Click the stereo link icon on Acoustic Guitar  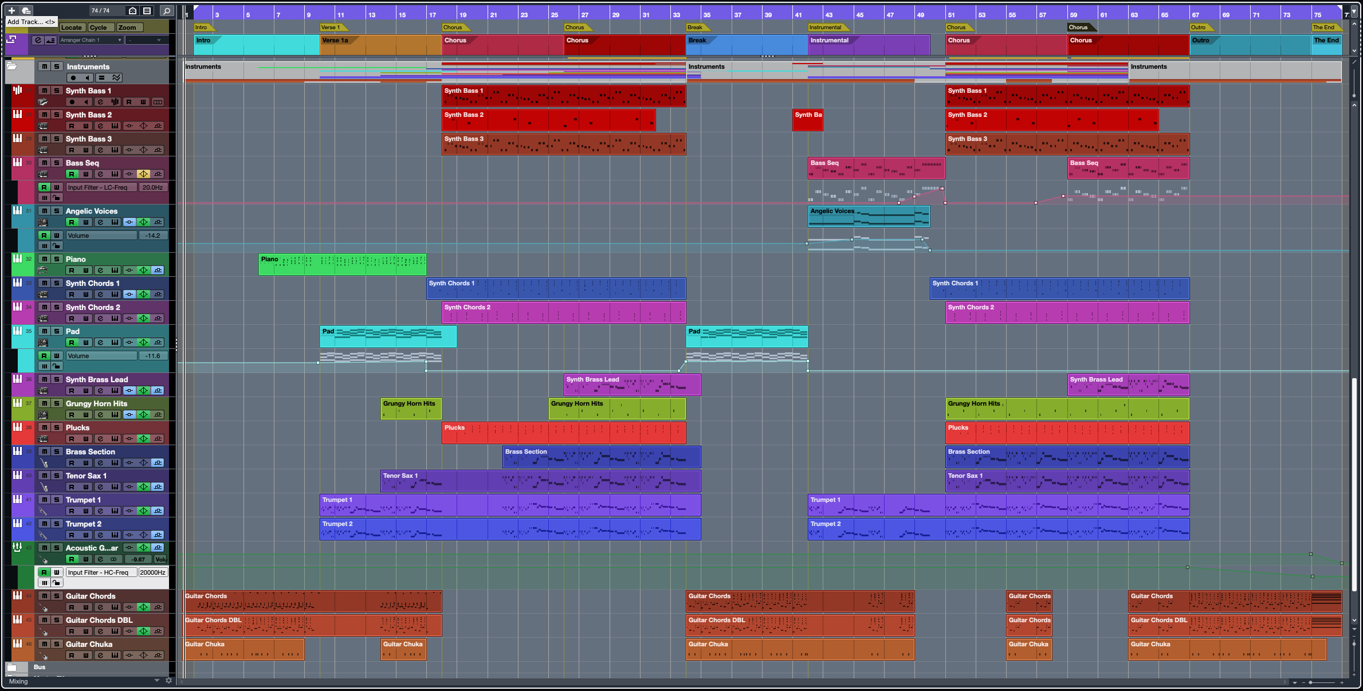(113, 559)
